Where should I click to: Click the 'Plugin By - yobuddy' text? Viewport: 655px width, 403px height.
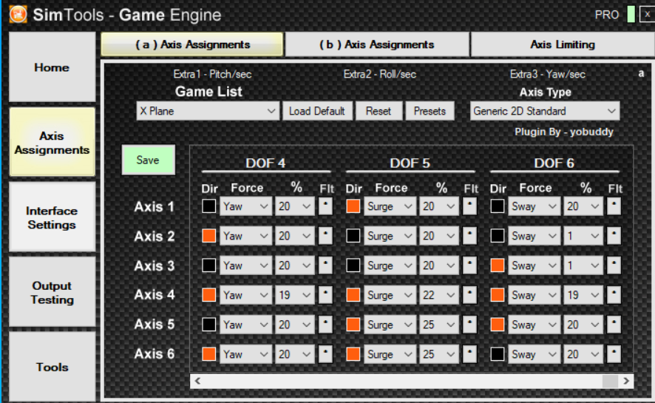tap(564, 132)
